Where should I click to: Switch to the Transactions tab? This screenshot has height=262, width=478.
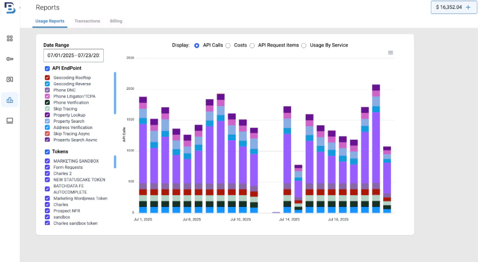click(x=87, y=21)
